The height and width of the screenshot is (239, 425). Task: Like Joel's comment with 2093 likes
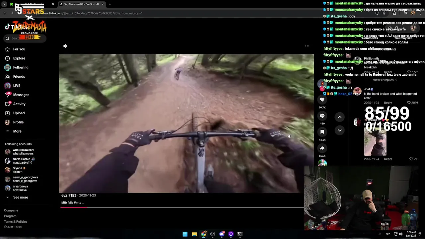(x=409, y=103)
